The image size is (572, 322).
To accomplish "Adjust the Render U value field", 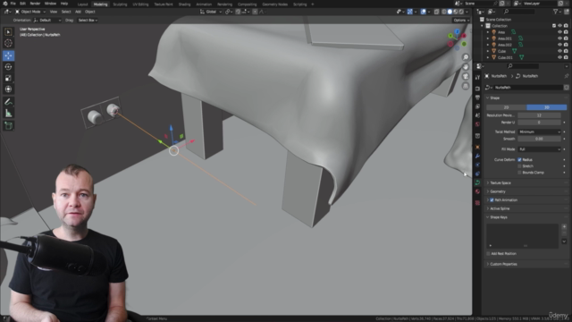I will tap(539, 123).
